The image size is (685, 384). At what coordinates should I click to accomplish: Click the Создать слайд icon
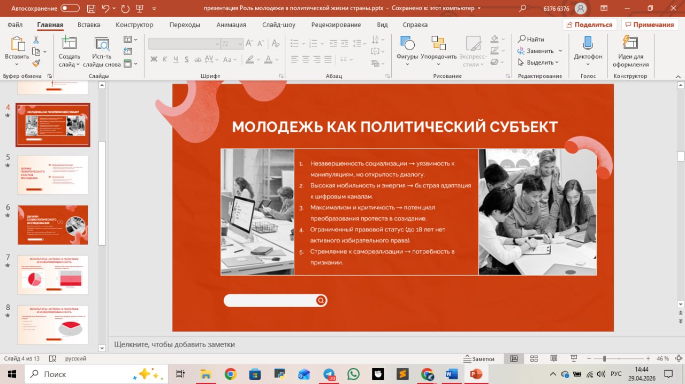pyautogui.click(x=69, y=44)
